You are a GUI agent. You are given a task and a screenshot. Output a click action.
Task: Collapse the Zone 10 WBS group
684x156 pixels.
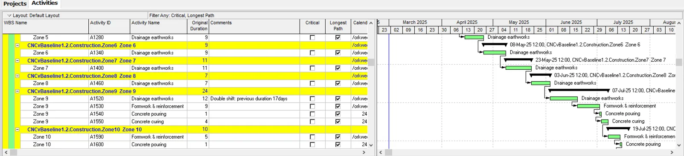pyautogui.click(x=17, y=129)
